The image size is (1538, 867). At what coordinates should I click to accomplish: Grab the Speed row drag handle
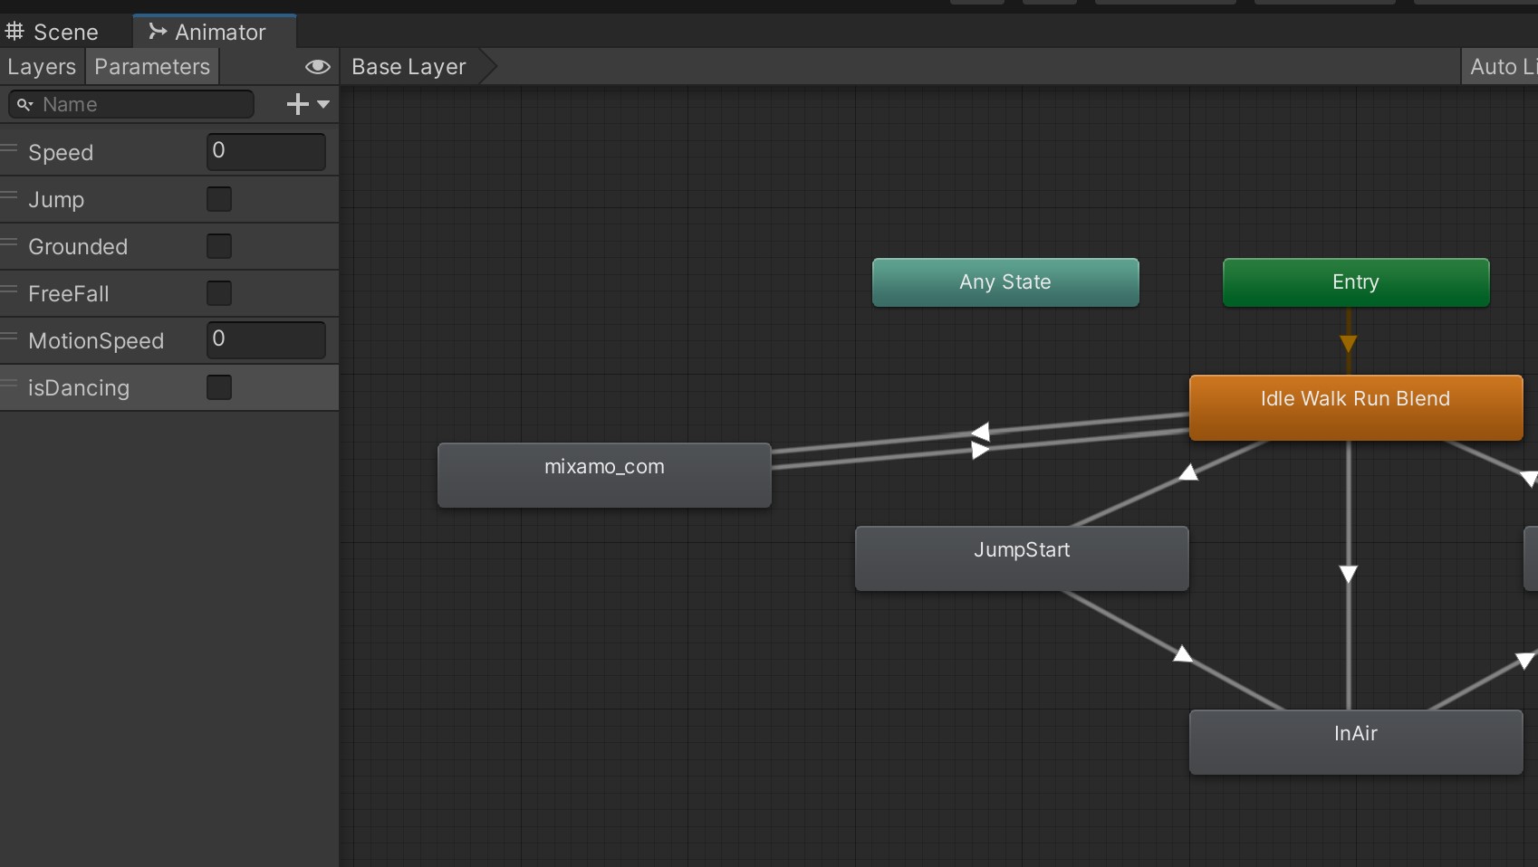(10, 148)
